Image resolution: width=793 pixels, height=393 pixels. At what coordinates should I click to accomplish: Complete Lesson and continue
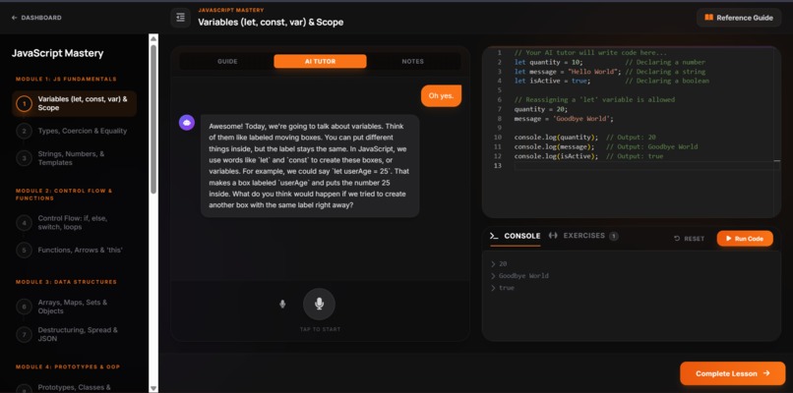(732, 373)
